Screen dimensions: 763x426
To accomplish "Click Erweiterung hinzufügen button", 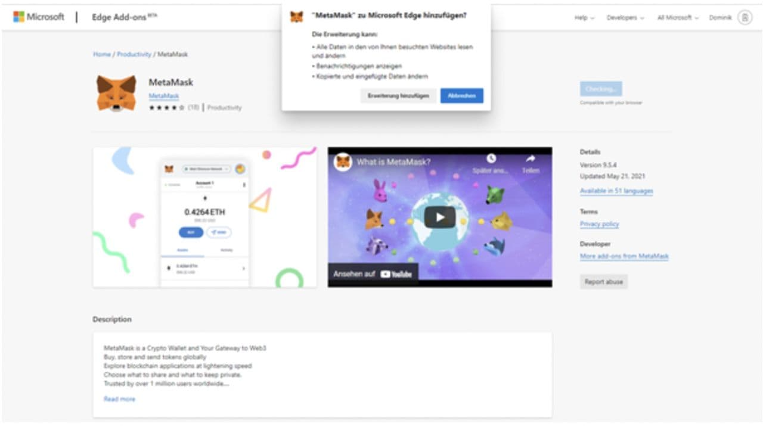I will pyautogui.click(x=398, y=96).
